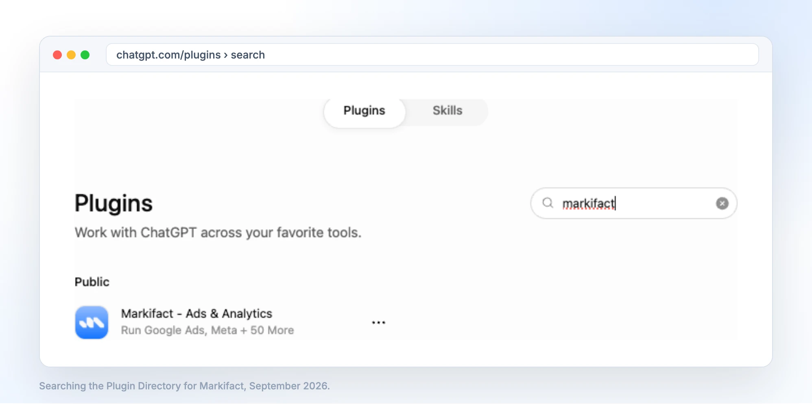Click the green maximize window dot
812x404 pixels.
pyautogui.click(x=85, y=55)
